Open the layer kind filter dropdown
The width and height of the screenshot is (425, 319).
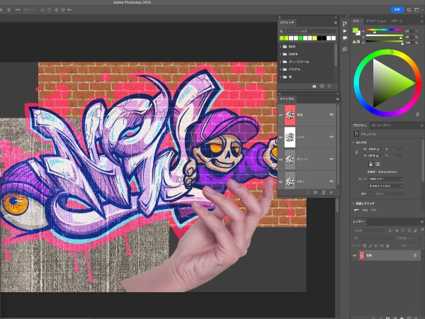coord(369,230)
